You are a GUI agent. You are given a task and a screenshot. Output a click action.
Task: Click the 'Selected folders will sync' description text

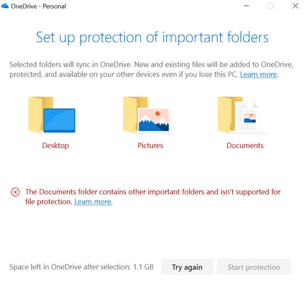[x=151, y=70]
